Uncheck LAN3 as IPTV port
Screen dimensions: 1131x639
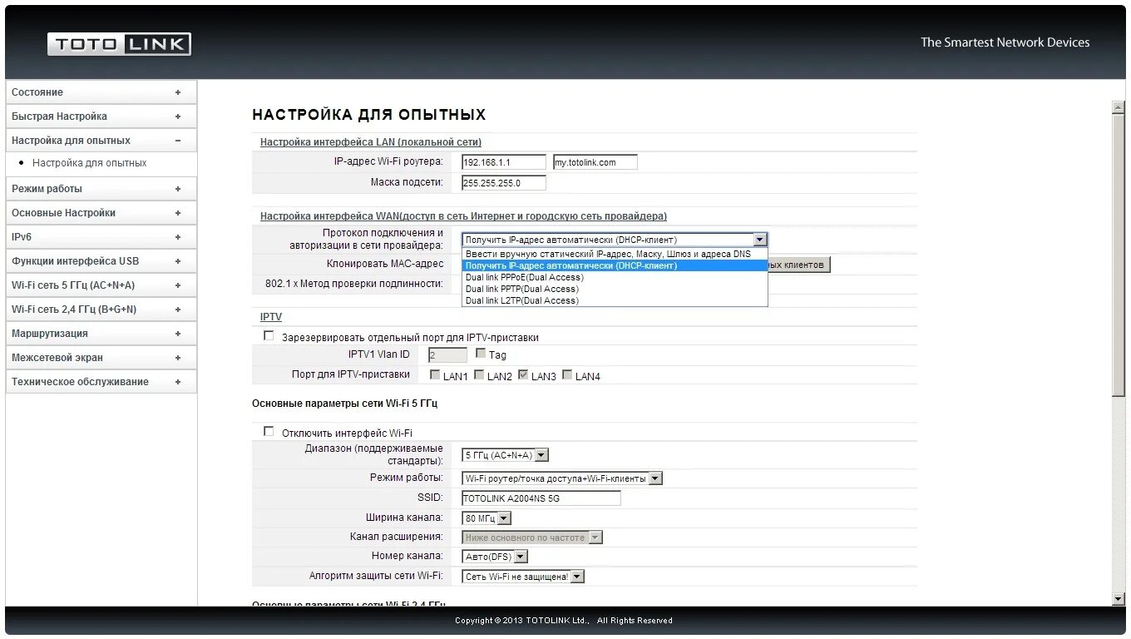click(523, 375)
